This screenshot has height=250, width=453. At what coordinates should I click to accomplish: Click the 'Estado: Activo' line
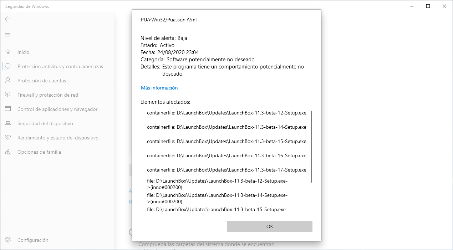158,45
